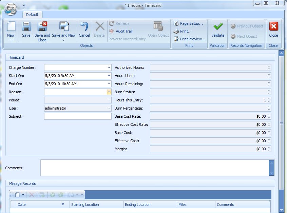Validate the timecard with the green checkmark
The image size is (287, 213).
tap(218, 26)
